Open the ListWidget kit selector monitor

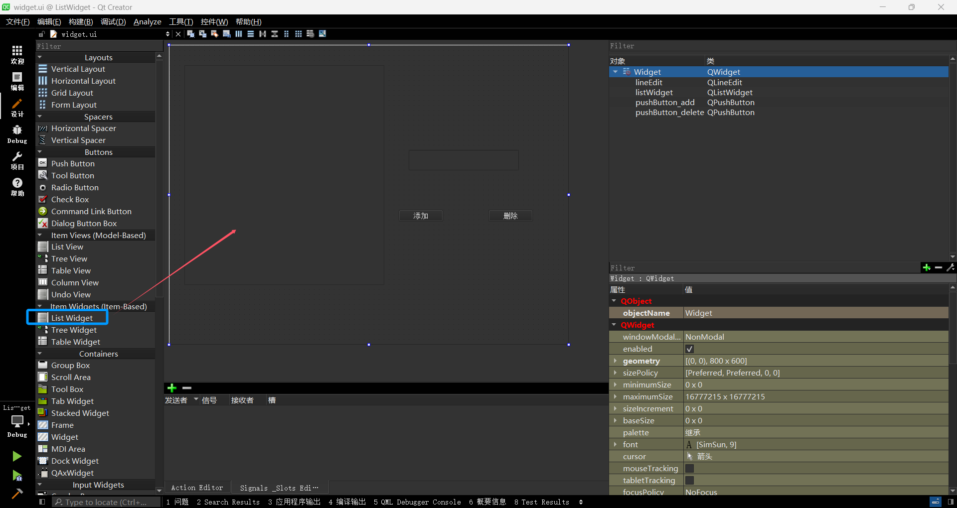tap(17, 421)
